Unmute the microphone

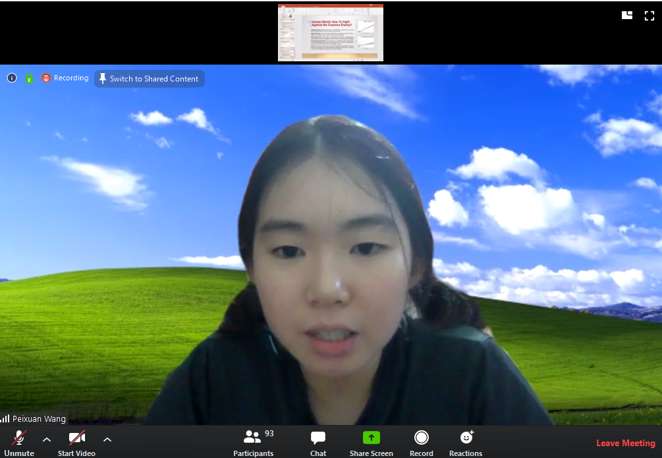coord(19,442)
